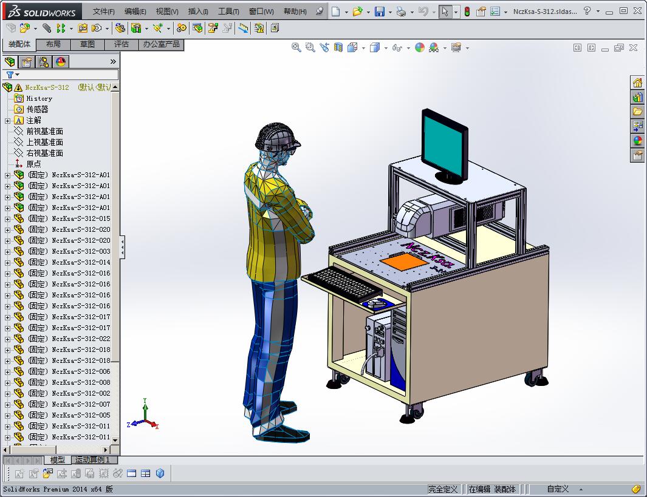This screenshot has height=497, width=647.
Task: Expand the 注解 tree node
Action: coord(7,121)
